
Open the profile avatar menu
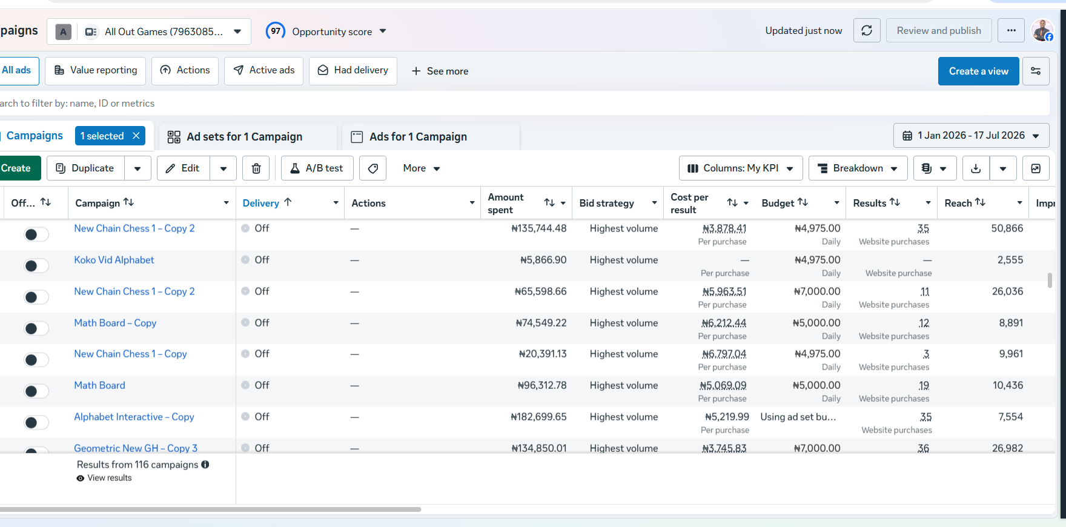tap(1042, 30)
